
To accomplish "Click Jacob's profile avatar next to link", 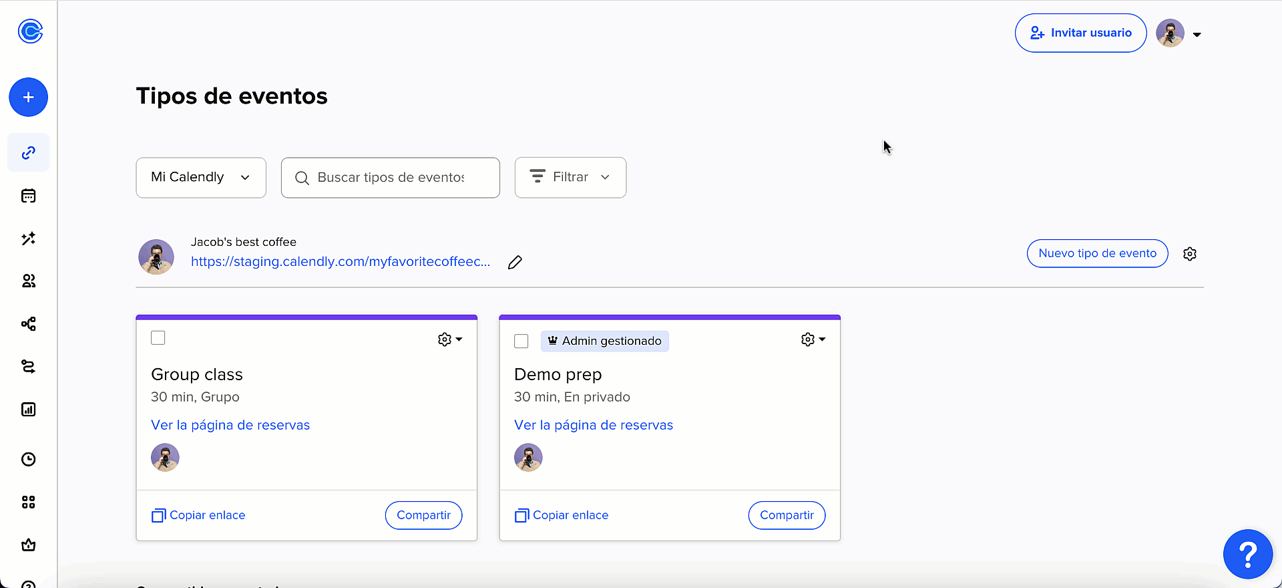I will pos(156,257).
